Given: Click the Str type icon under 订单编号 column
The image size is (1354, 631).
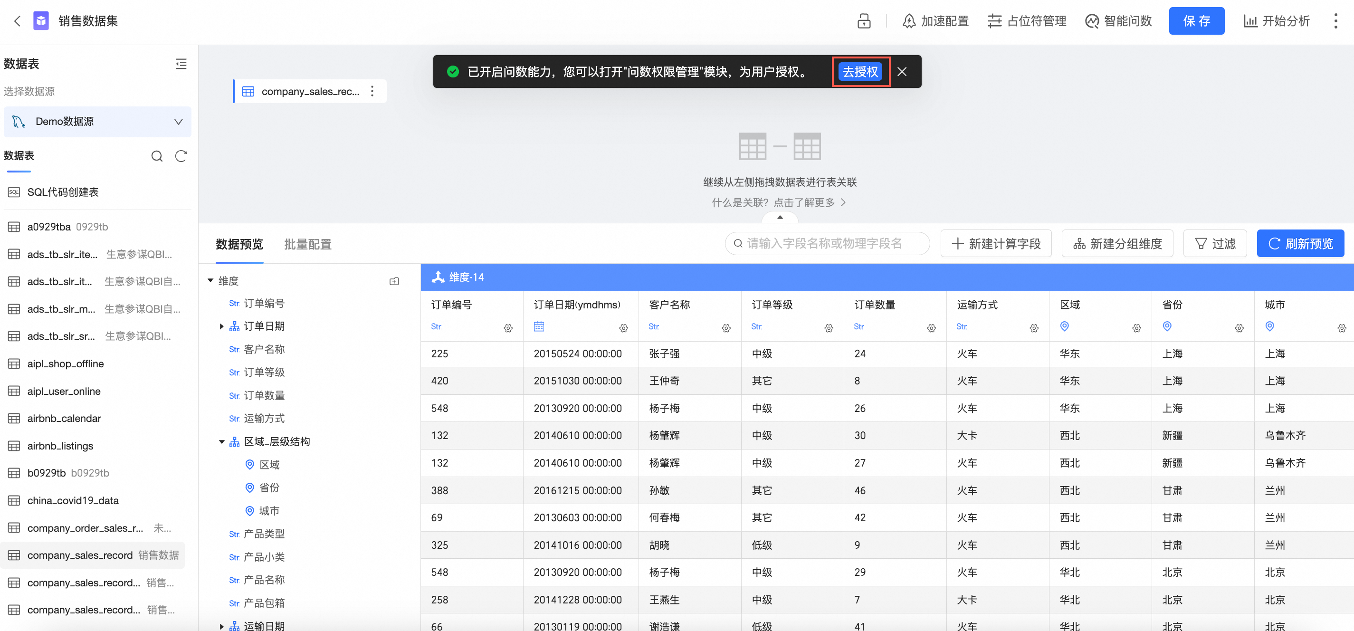Looking at the screenshot, I should [436, 326].
